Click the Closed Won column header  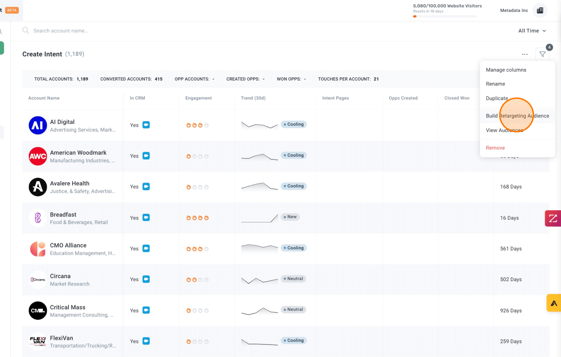pos(457,98)
